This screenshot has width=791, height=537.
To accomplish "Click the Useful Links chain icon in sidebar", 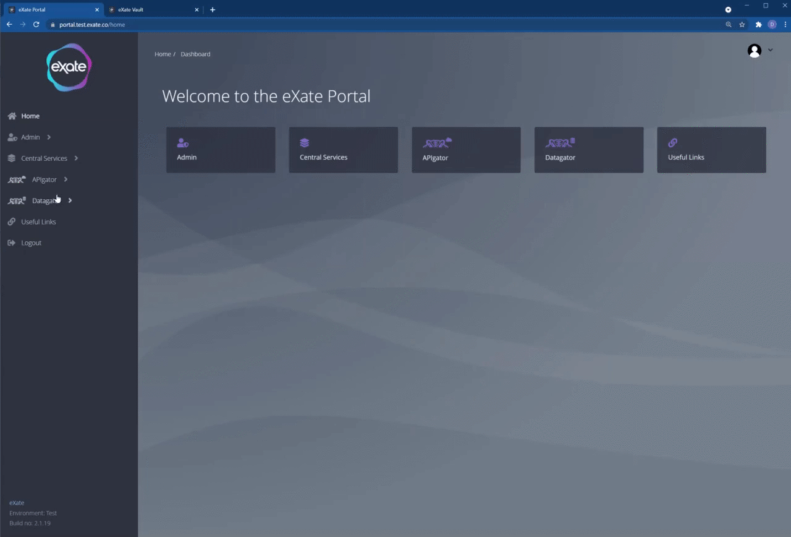I will coord(12,221).
